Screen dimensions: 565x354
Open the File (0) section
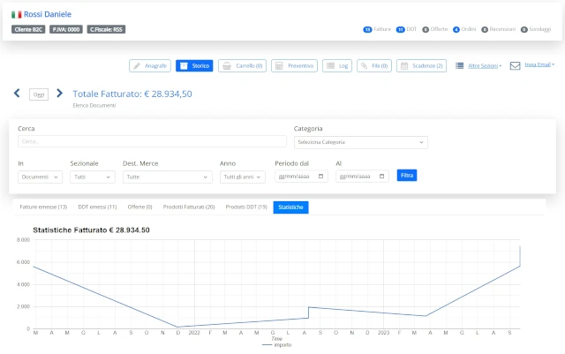coord(374,66)
